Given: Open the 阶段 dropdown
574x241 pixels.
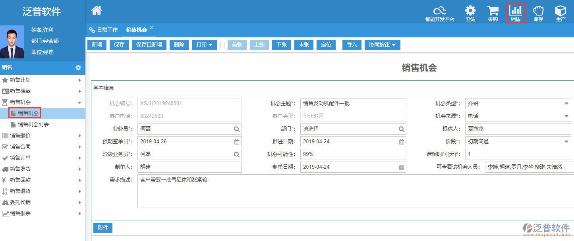Looking at the screenshot, I should pos(566,142).
